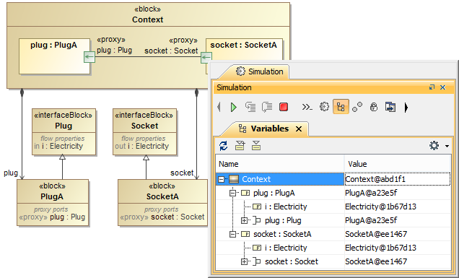Click value Context@abd1f1
Screen dimensions: 459x278
pyautogui.click(x=375, y=179)
